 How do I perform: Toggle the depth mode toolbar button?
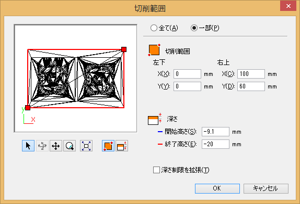point(122,146)
